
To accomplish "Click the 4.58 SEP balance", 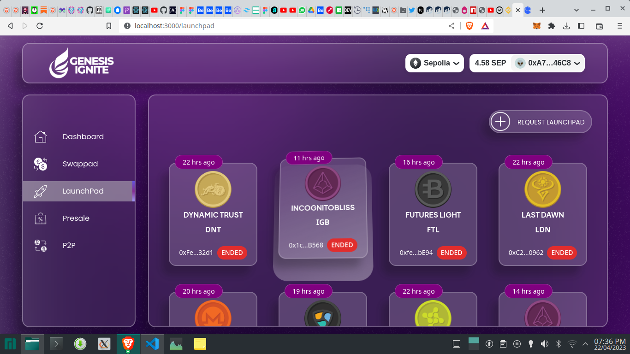I will (490, 63).
